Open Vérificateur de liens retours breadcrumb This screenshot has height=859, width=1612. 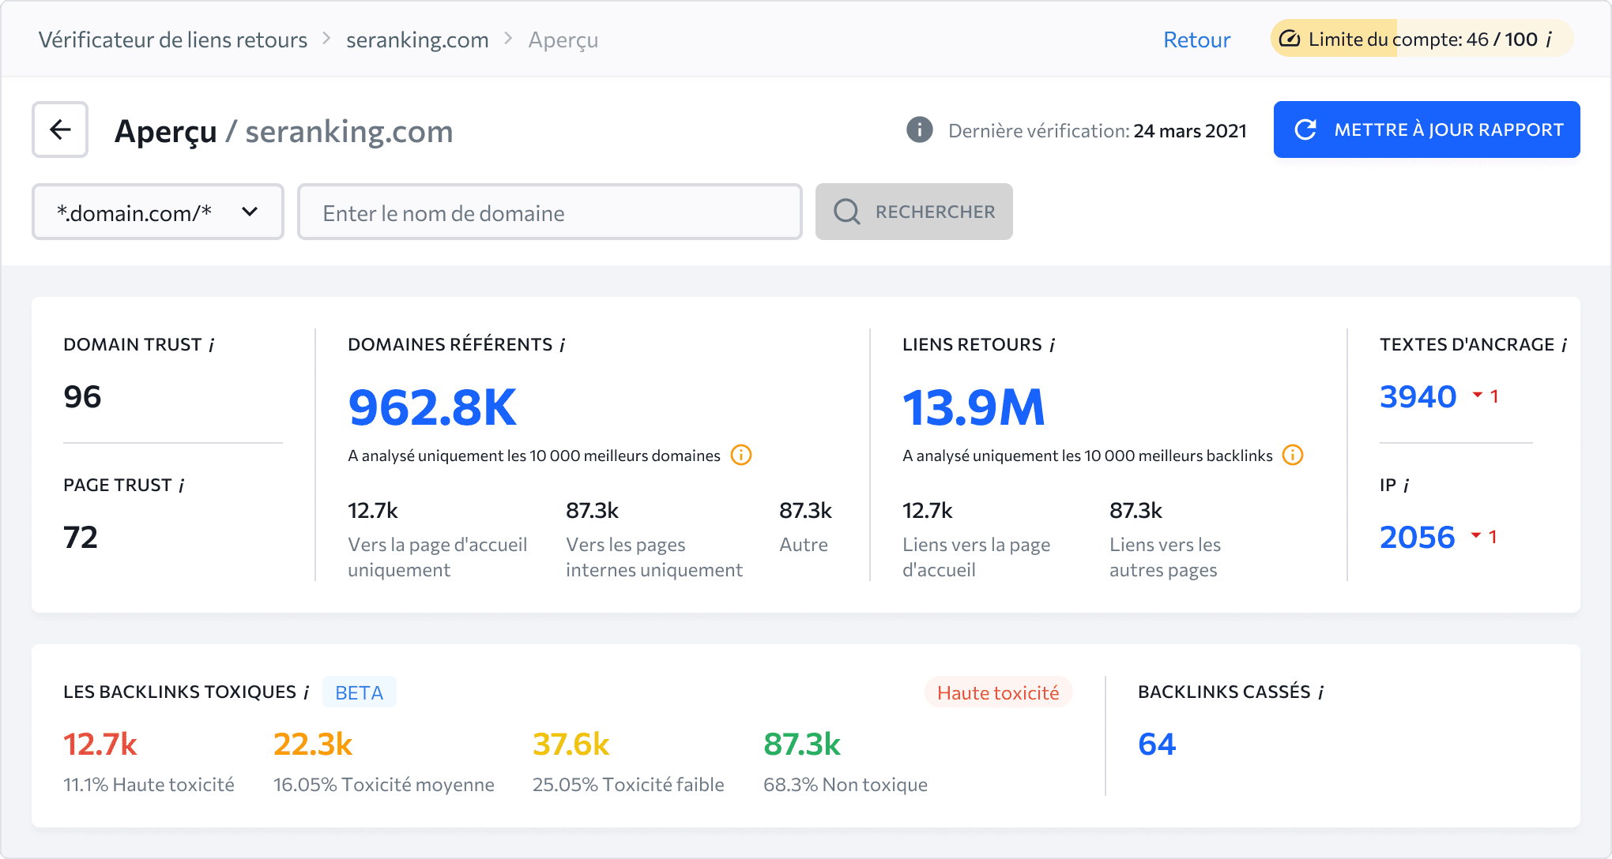[x=173, y=39]
